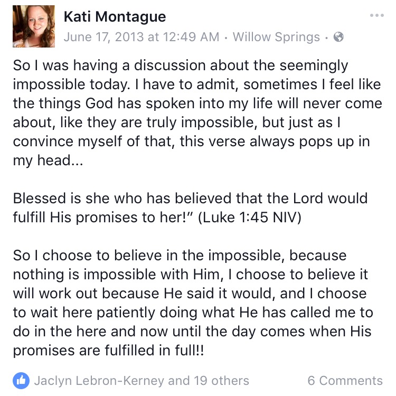This screenshot has width=396, height=396.
Task: Click the "to wait here patiently" line
Action: pyautogui.click(x=193, y=313)
